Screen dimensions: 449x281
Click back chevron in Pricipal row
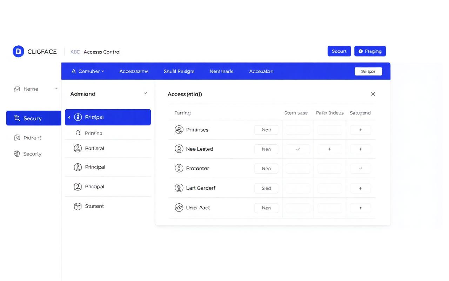[x=69, y=117]
